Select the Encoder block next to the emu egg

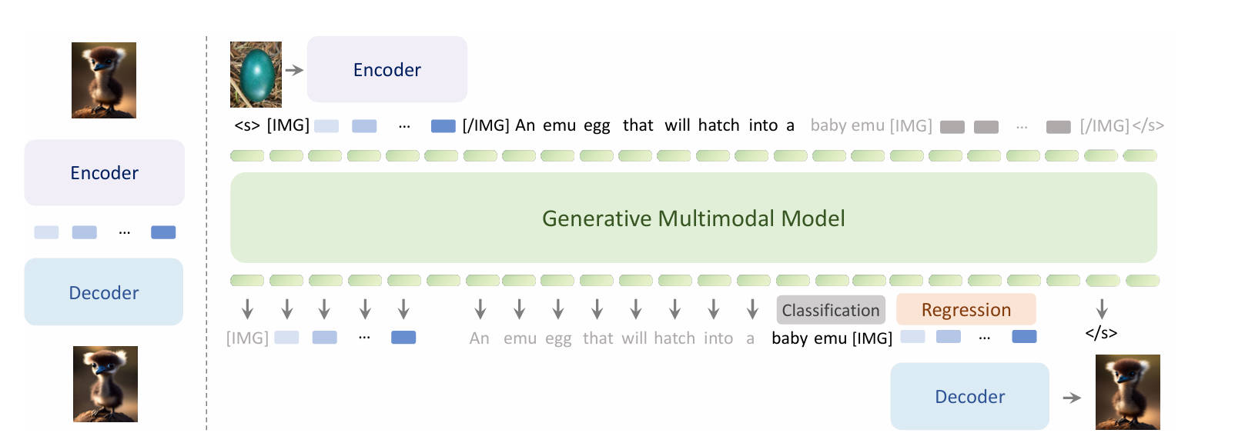[x=387, y=70]
